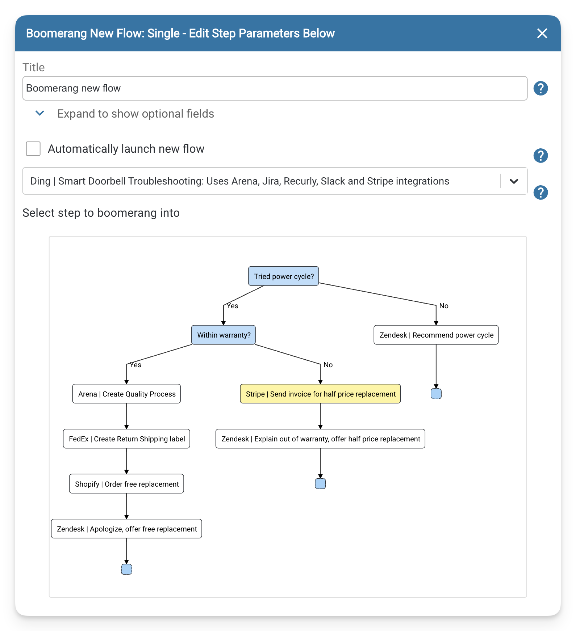Select the 'Within warranty?' step

tap(224, 335)
